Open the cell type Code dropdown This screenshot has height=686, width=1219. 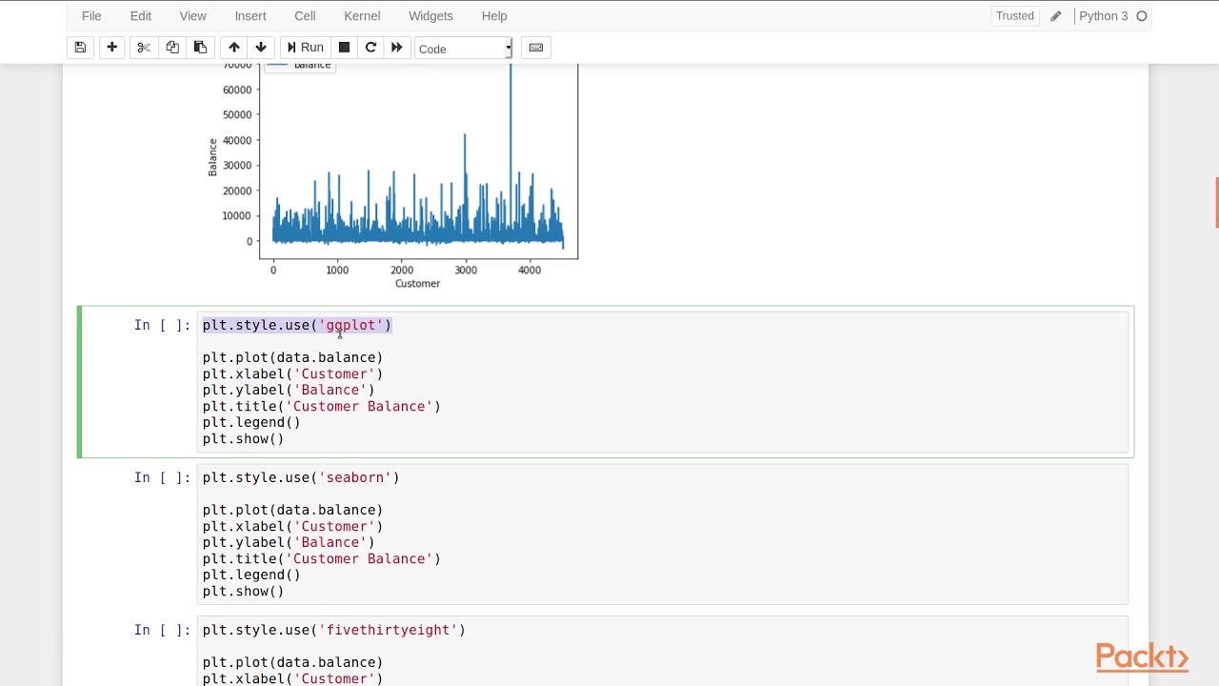click(464, 49)
